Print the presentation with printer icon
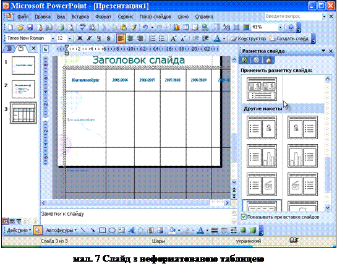337x266 pixels. (x=61, y=27)
